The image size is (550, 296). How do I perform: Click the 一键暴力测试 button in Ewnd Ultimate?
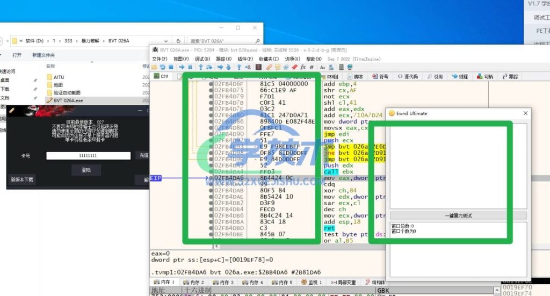pos(458,215)
